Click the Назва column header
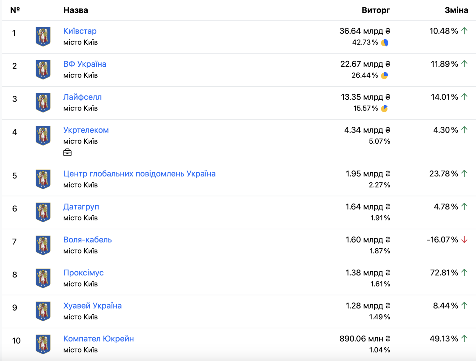Image resolution: width=476 pixels, height=361 pixels. point(76,10)
